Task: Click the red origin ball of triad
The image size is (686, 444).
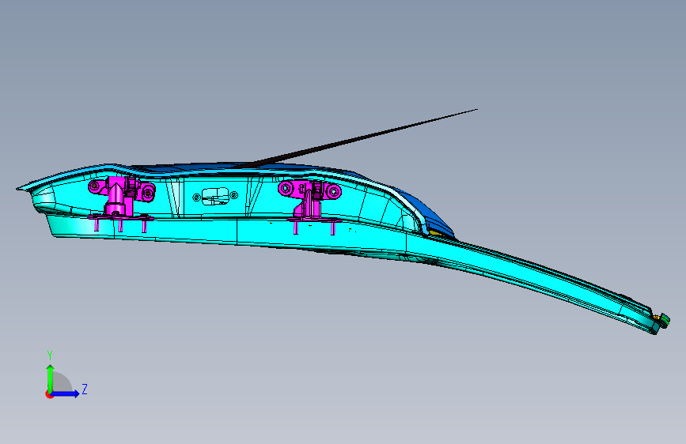Action: 48,394
